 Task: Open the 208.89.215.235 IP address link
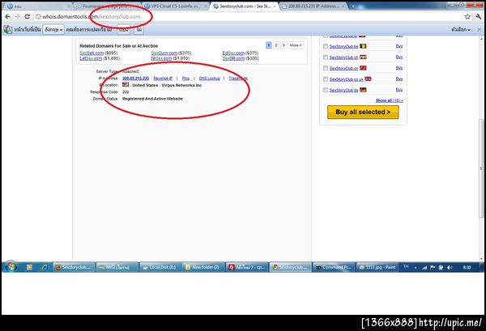click(135, 79)
